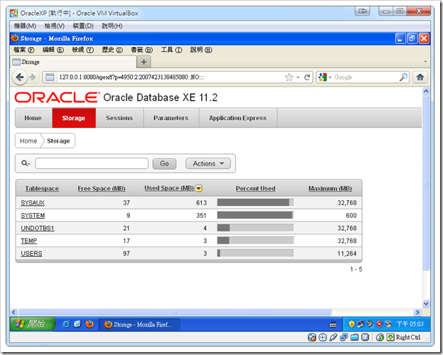Screen dimensions: 443x355
Task: Go to the Home navigation tab
Action: point(33,118)
